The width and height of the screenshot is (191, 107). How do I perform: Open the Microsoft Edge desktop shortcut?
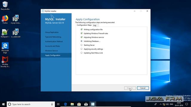[5, 48]
